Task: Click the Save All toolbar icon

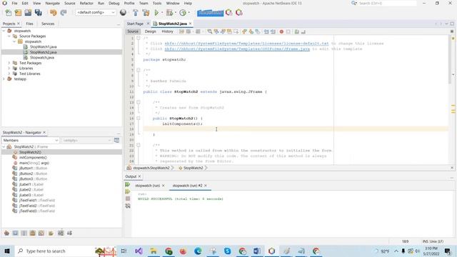Action: [x=38, y=13]
